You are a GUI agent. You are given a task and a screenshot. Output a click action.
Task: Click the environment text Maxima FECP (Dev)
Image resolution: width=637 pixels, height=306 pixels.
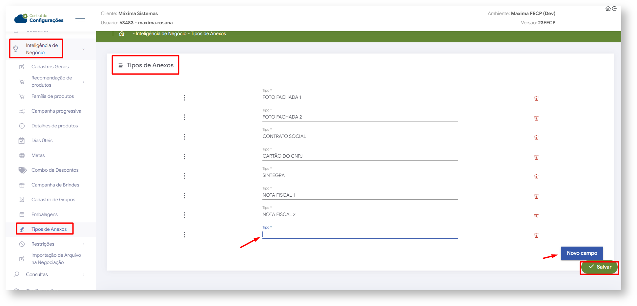(533, 13)
